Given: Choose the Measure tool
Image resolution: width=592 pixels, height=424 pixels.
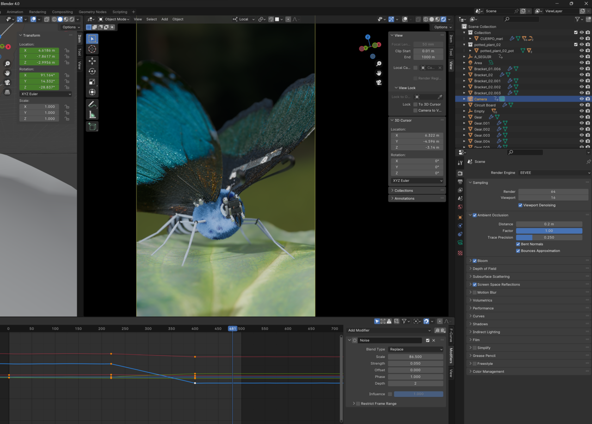Looking at the screenshot, I should click(x=92, y=115).
